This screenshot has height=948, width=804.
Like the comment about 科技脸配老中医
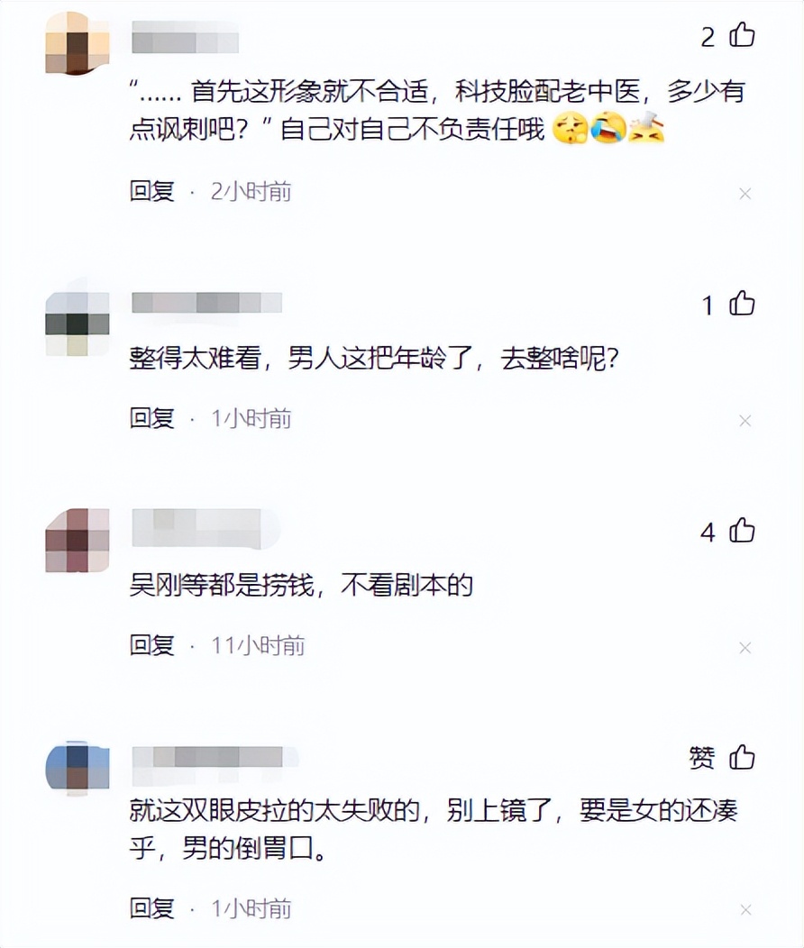(742, 34)
